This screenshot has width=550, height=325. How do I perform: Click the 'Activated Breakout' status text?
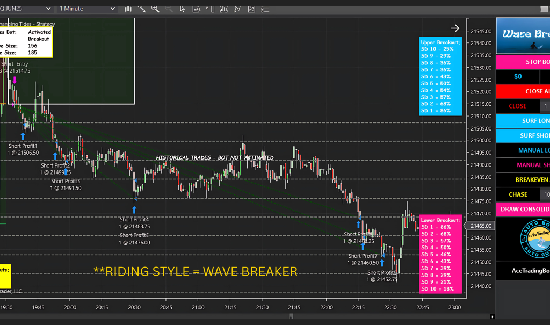click(39, 35)
